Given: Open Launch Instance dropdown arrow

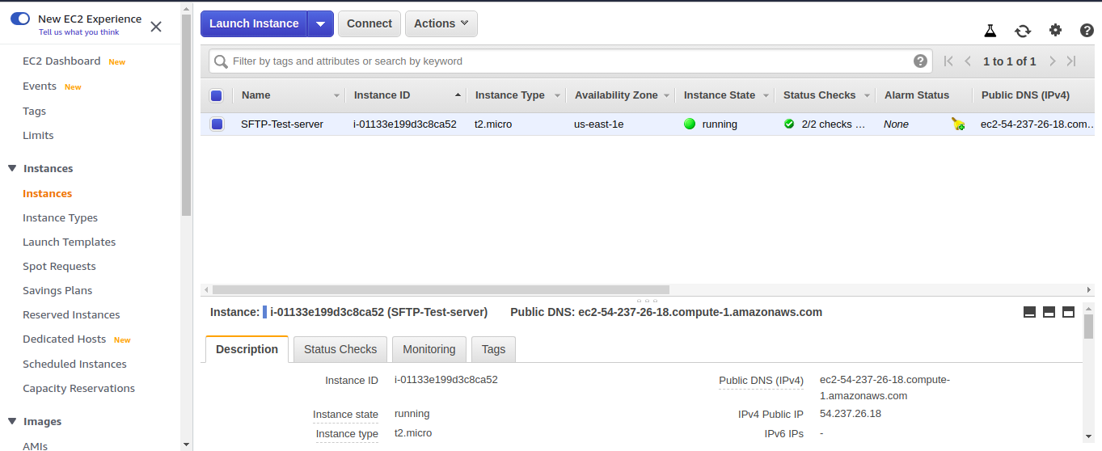Looking at the screenshot, I should click(x=320, y=24).
